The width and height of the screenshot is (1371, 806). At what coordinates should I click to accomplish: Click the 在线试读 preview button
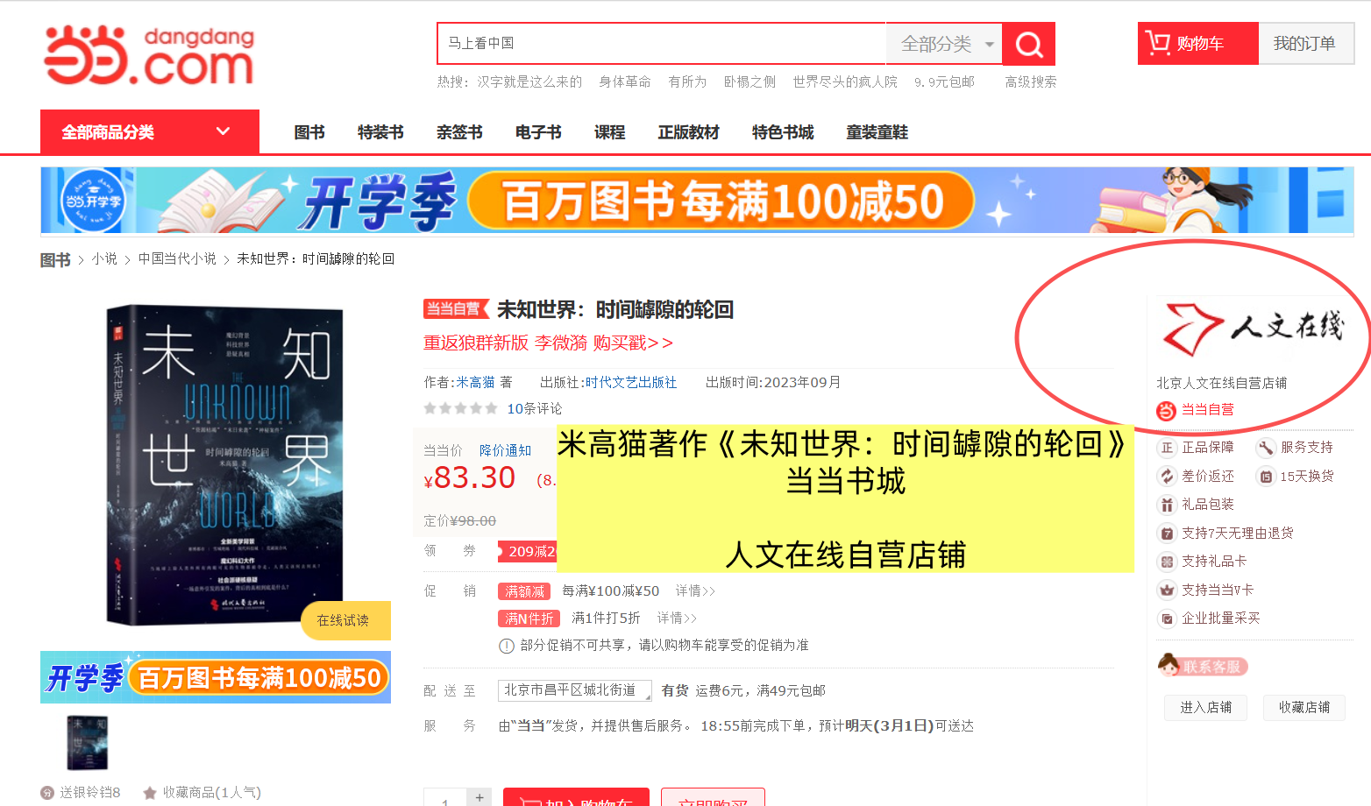(x=343, y=620)
